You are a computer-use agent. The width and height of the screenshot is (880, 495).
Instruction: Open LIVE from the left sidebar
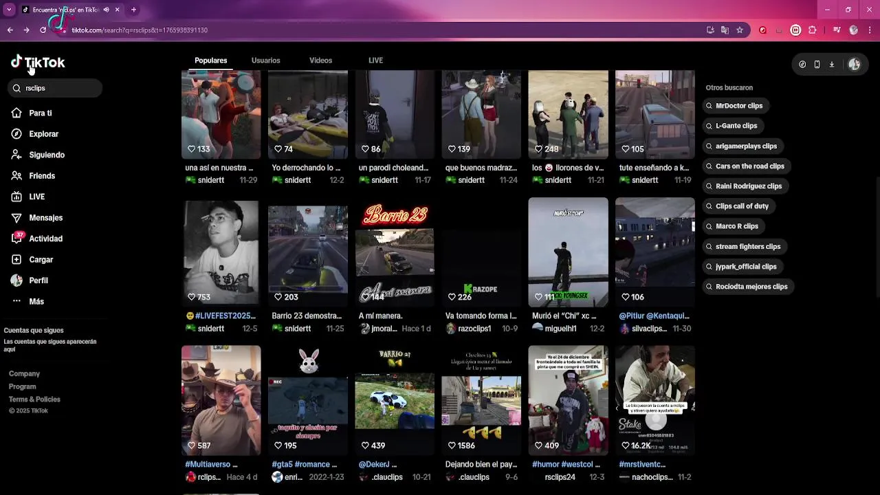click(28, 197)
